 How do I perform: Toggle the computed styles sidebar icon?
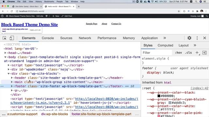pyautogui.click(x=204, y=53)
